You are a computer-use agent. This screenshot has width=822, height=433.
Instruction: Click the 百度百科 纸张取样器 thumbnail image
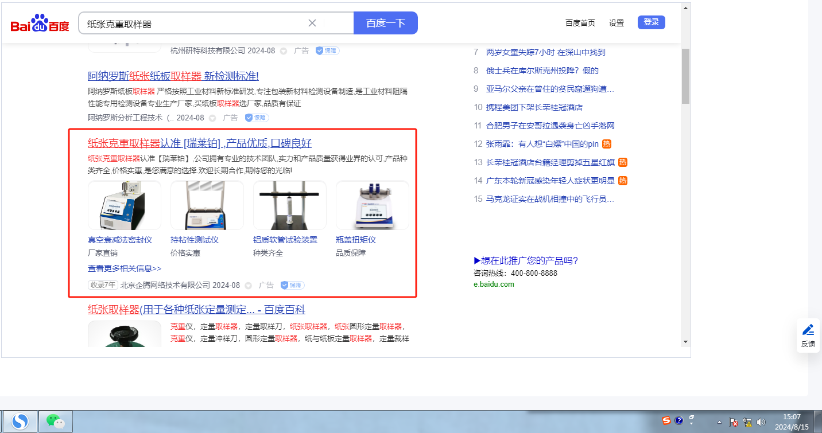point(125,334)
